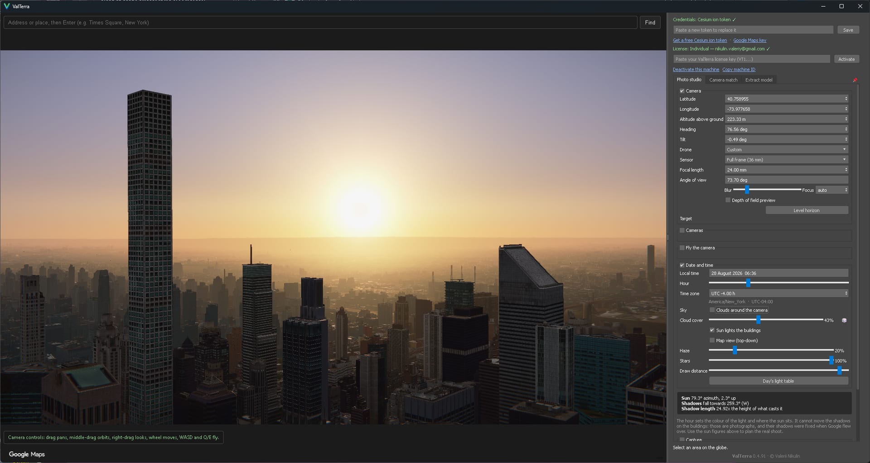
Task: Click the Cloud cover slider handle
Action: tap(758, 320)
